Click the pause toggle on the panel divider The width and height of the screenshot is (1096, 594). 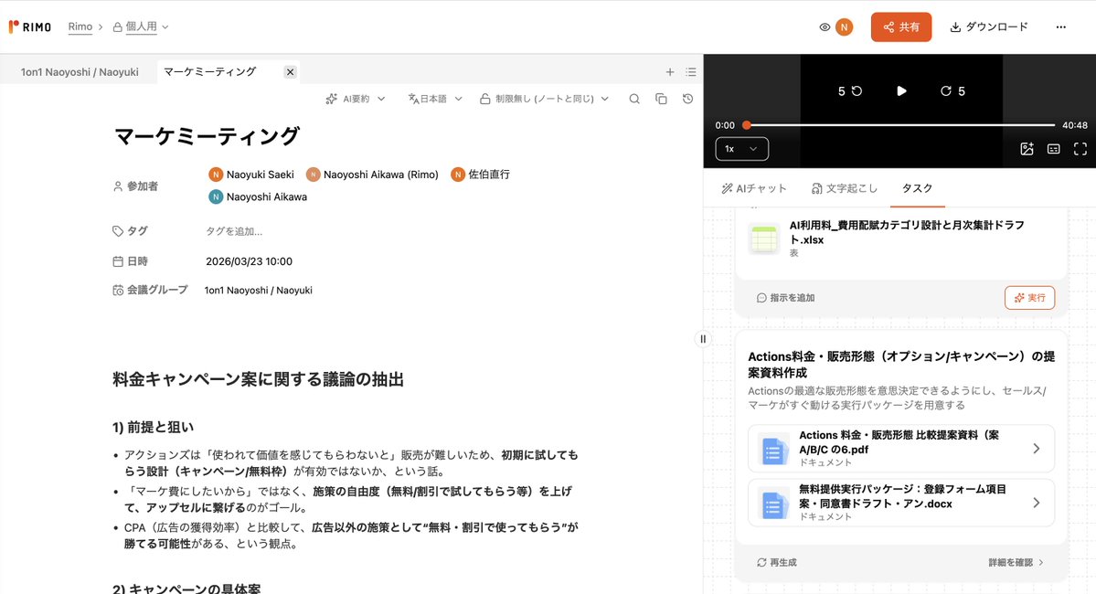tap(703, 338)
